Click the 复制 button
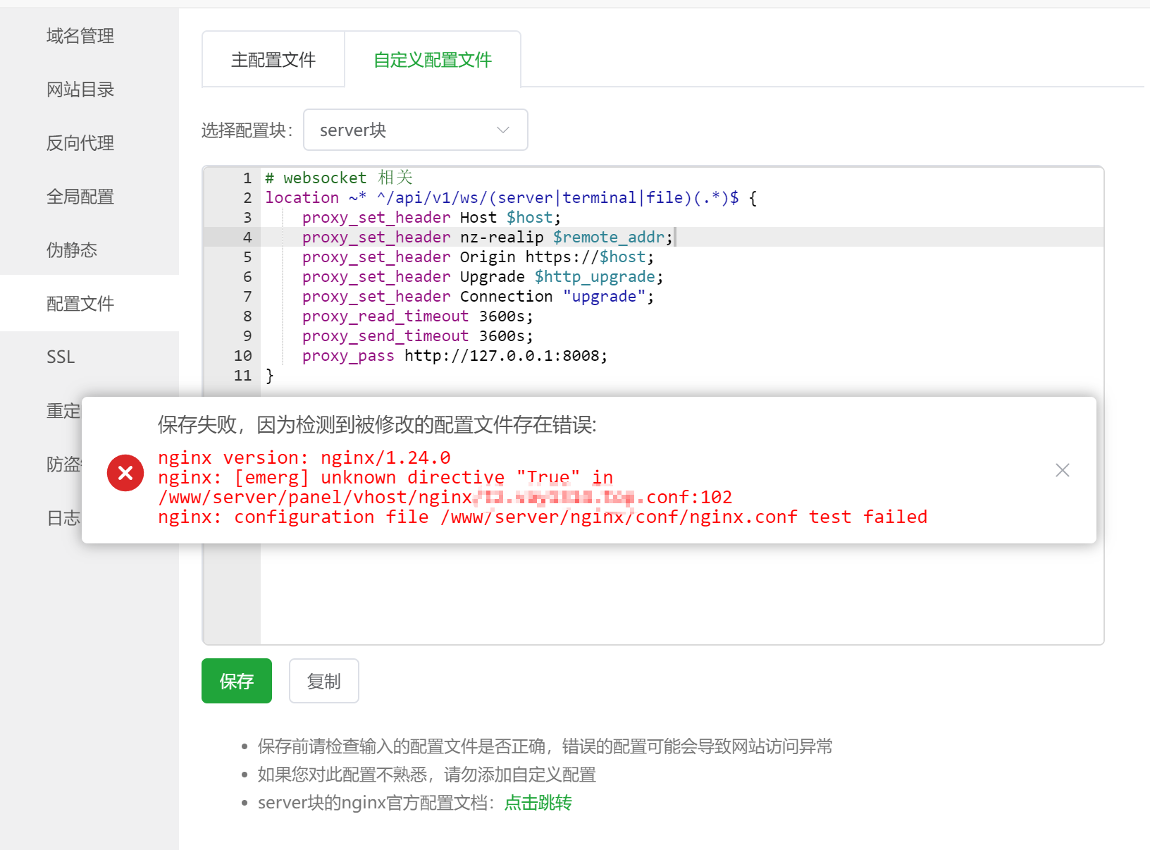This screenshot has height=850, width=1150. pyautogui.click(x=324, y=681)
